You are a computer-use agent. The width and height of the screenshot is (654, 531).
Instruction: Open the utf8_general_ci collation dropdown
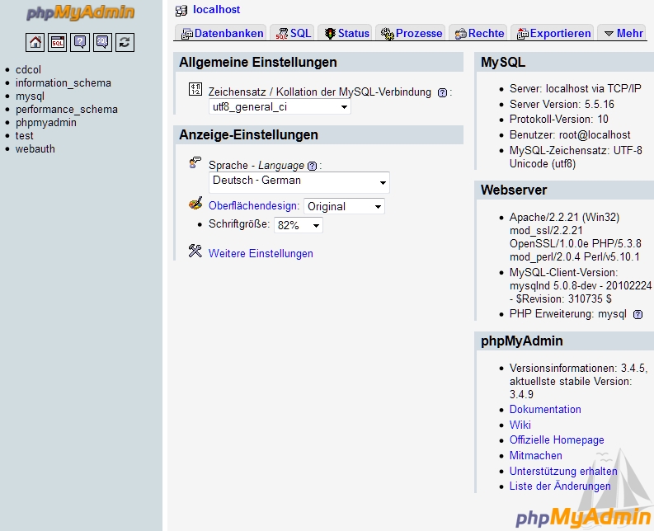(x=280, y=107)
